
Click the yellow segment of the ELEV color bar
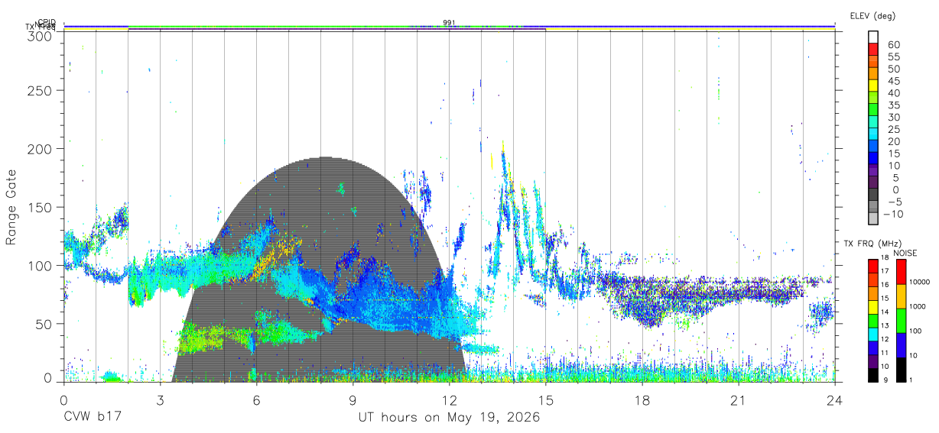point(873,86)
